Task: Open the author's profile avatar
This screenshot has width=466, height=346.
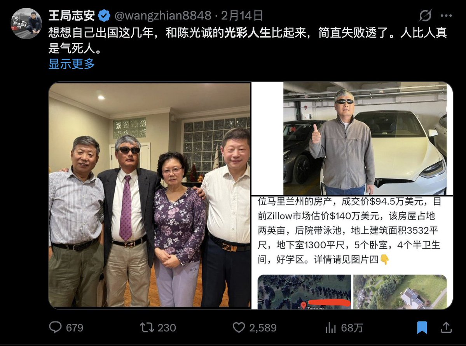Action: tap(26, 23)
